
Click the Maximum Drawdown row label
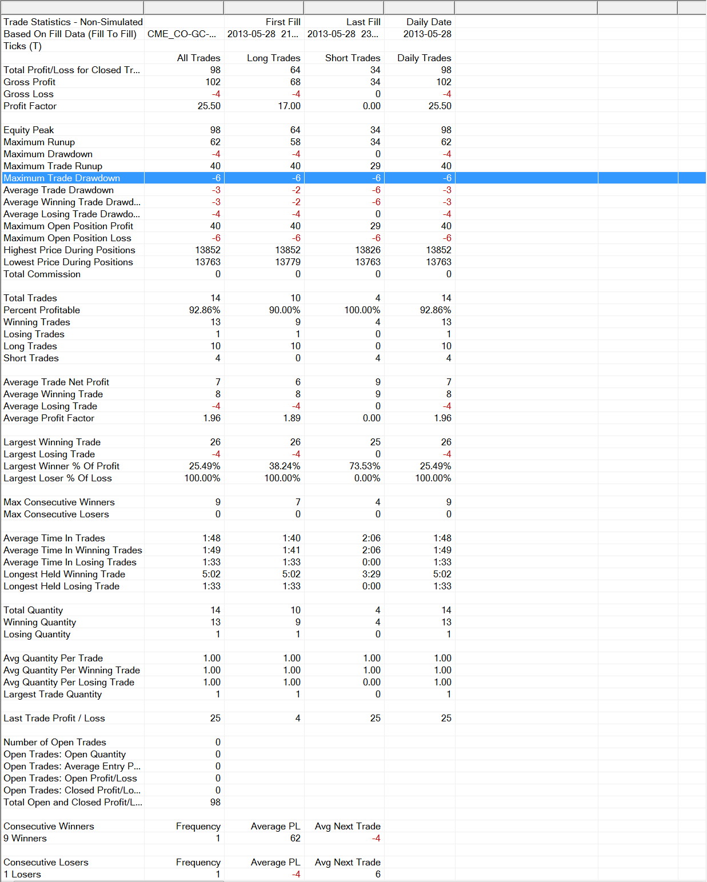[x=48, y=154]
